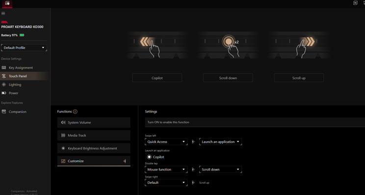Screen dimensions: 365x195
Task: Select the Media Track function
Action: click(94, 135)
